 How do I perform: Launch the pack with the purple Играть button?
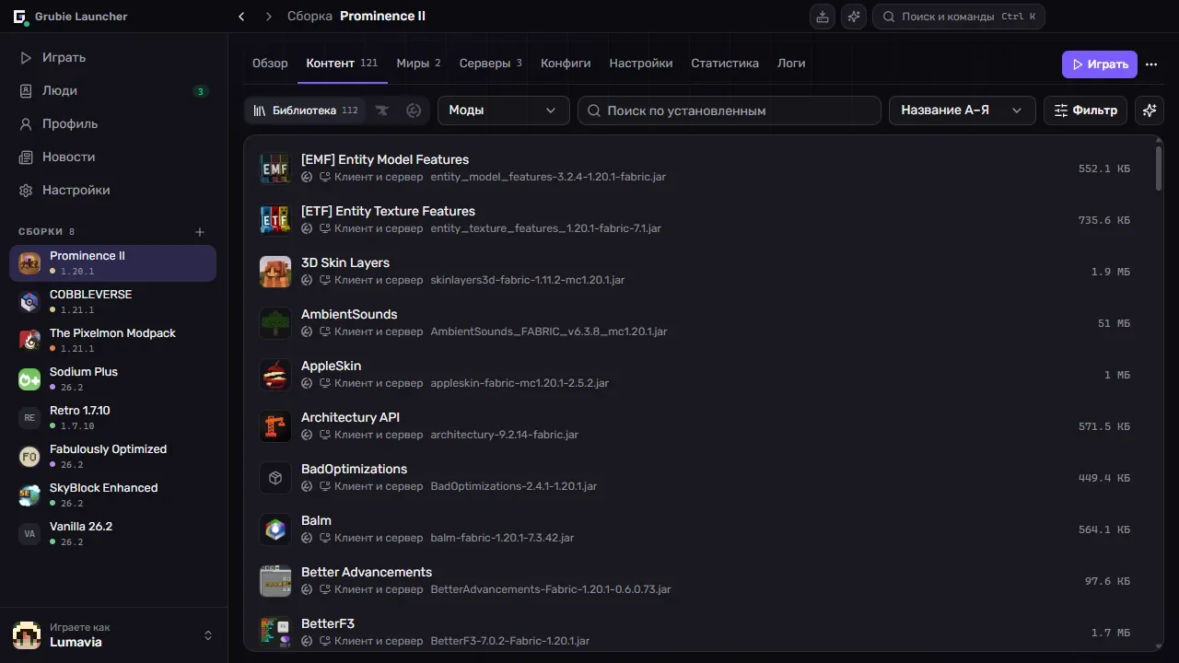click(1100, 64)
